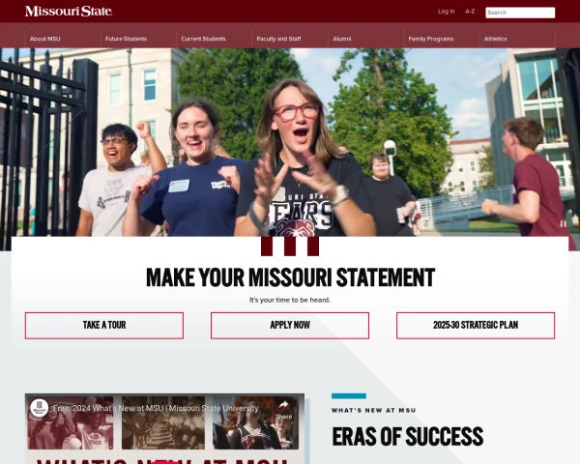Viewport: 580px width, 464px height.
Task: Click the first video thumbnail image in the collage
Action: coord(71,422)
